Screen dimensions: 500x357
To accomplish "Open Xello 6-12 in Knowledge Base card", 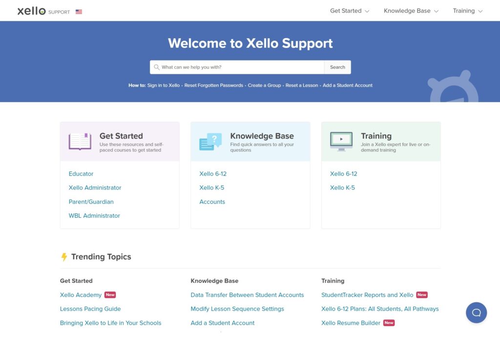I will click(x=213, y=174).
